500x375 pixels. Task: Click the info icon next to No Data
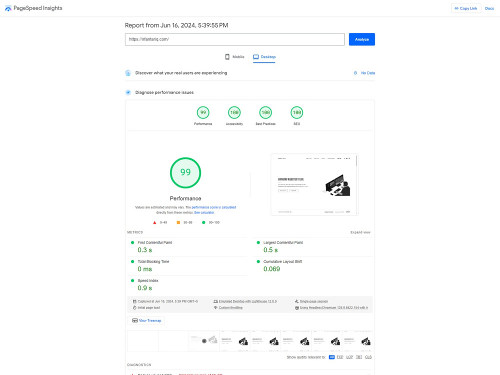click(354, 73)
